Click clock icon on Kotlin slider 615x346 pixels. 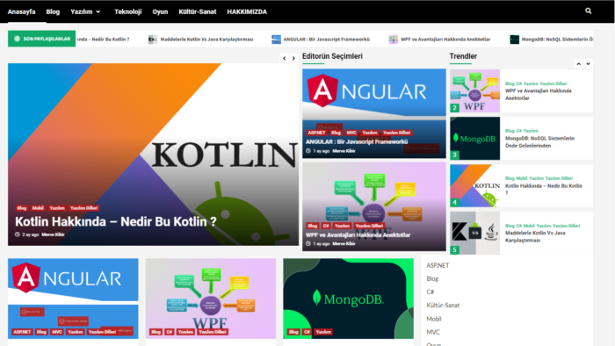tap(18, 234)
